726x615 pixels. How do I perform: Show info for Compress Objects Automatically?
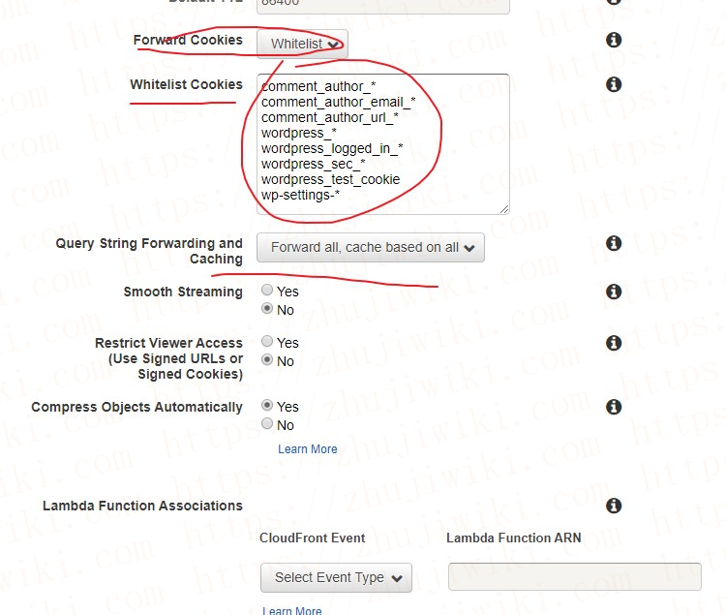click(614, 407)
